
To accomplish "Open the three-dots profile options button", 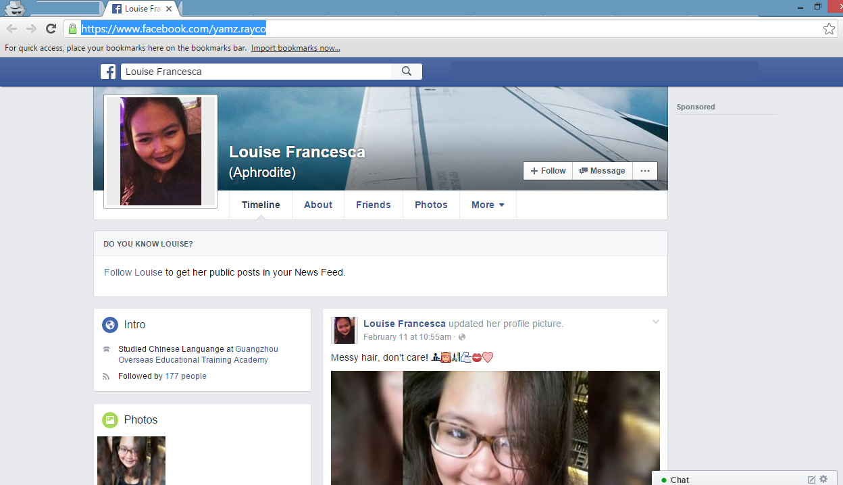I will tap(645, 171).
